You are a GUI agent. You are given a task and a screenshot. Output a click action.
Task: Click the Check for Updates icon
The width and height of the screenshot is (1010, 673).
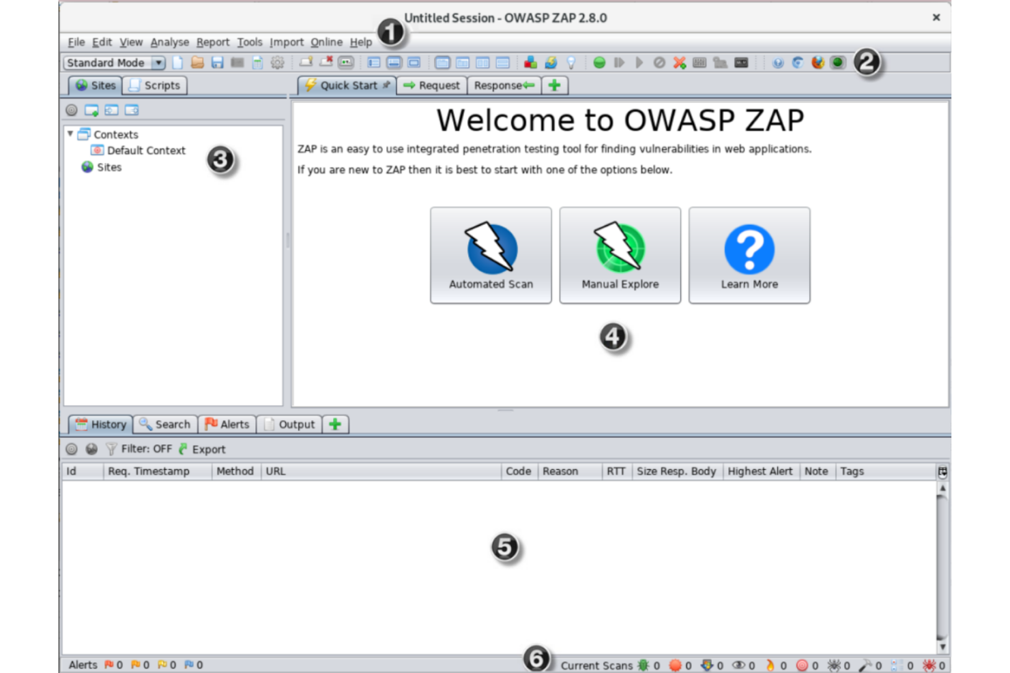click(551, 63)
